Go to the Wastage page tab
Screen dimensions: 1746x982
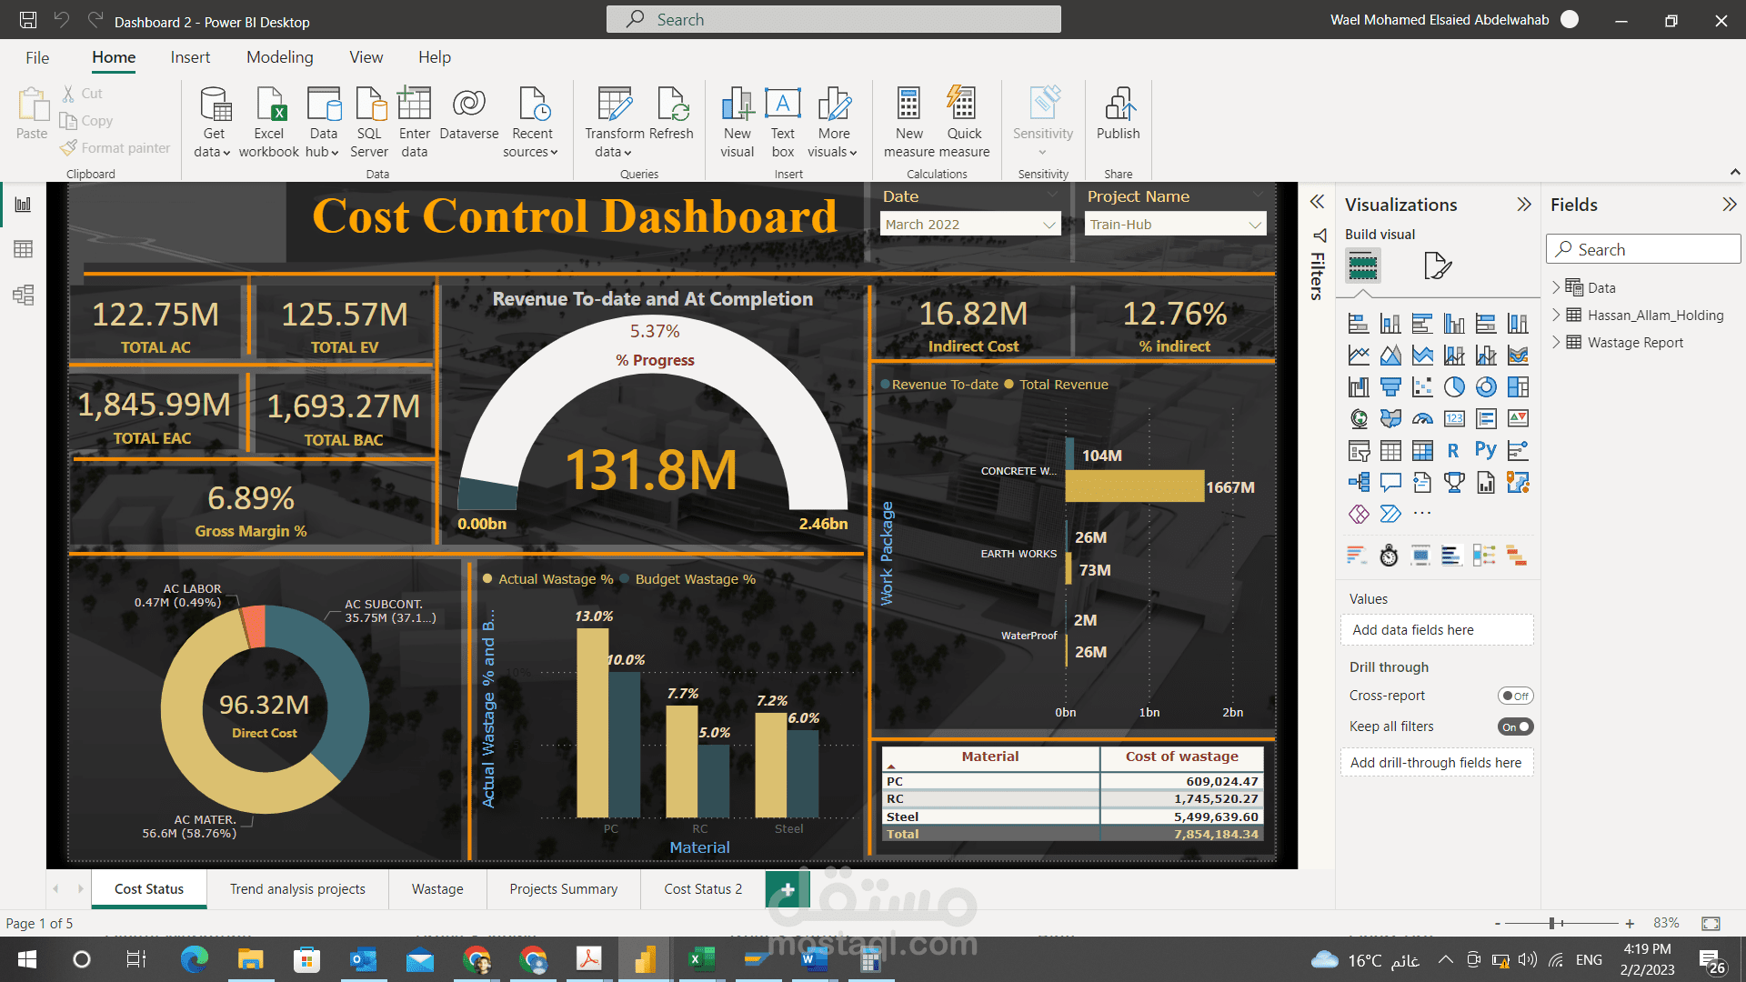(x=437, y=889)
